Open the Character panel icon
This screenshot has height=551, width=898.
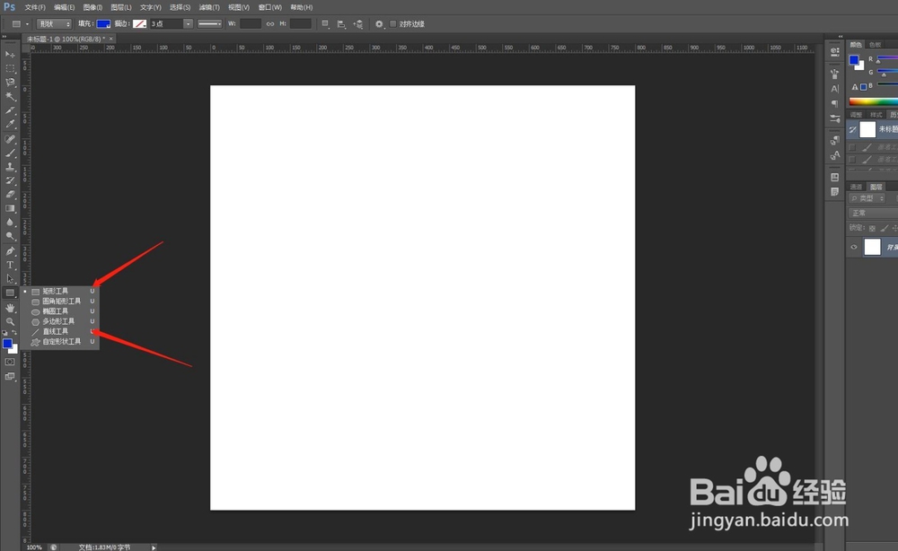[x=834, y=89]
